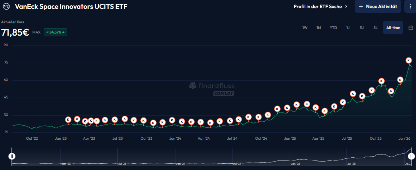Open the three-dot more options menu

point(410,6)
